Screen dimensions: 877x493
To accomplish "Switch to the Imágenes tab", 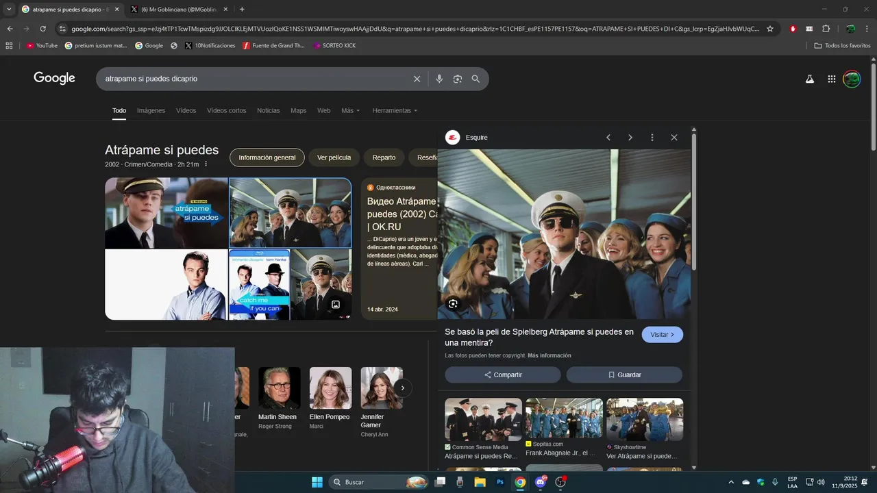I will pyautogui.click(x=151, y=110).
